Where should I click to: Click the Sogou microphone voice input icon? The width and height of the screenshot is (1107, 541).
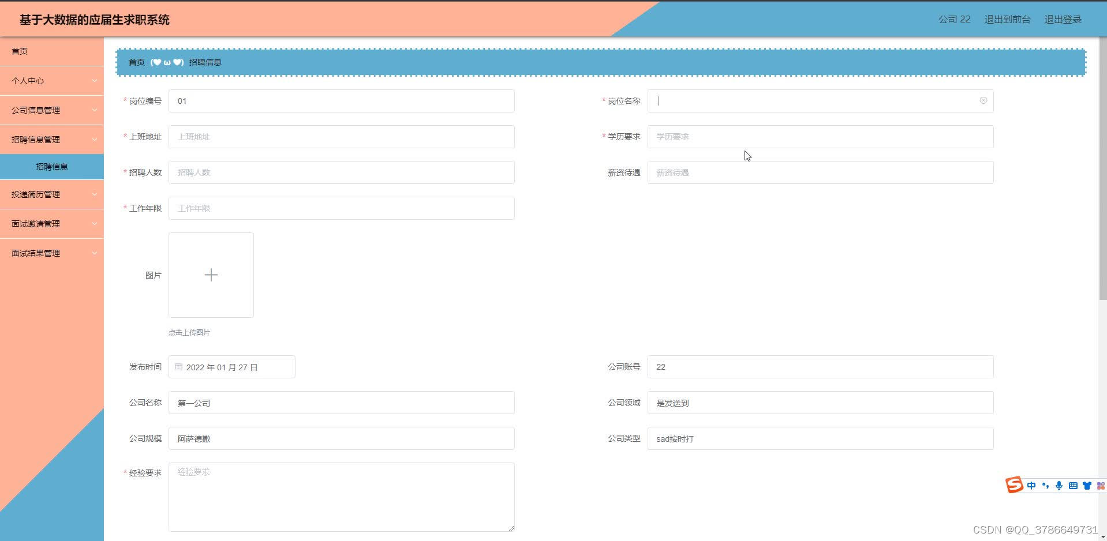pyautogui.click(x=1059, y=486)
